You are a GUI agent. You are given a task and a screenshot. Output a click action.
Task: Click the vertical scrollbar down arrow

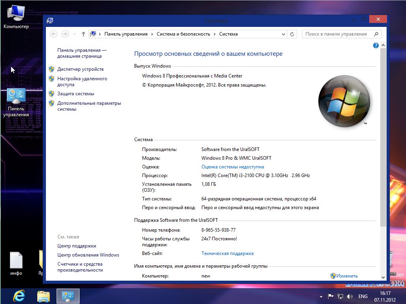pos(383,278)
